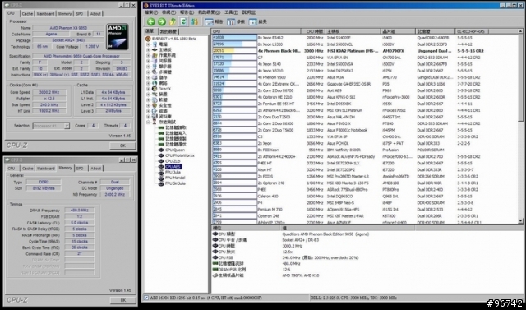Click the Socket AM2+ / DR-B3 value
The height and width of the screenshot is (310, 526).
point(301,240)
